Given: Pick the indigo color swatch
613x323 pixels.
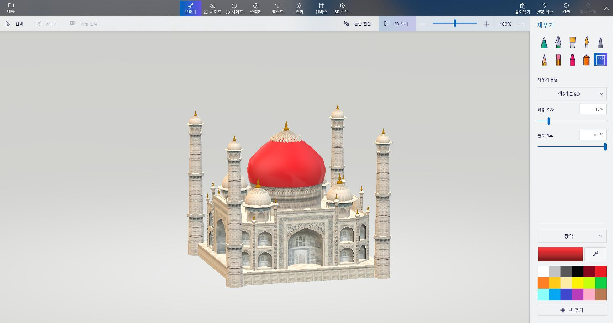Looking at the screenshot, I should [x=566, y=295].
